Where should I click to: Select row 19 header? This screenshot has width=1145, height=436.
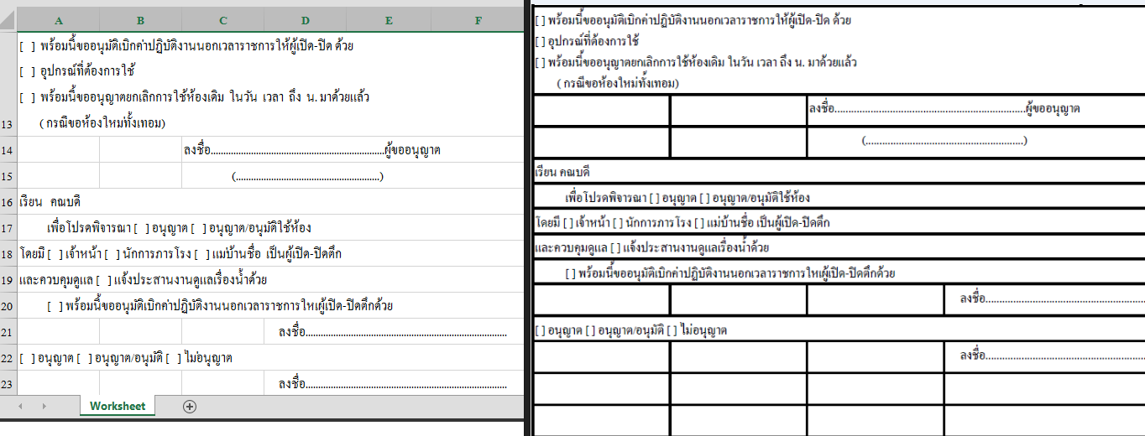click(8, 279)
